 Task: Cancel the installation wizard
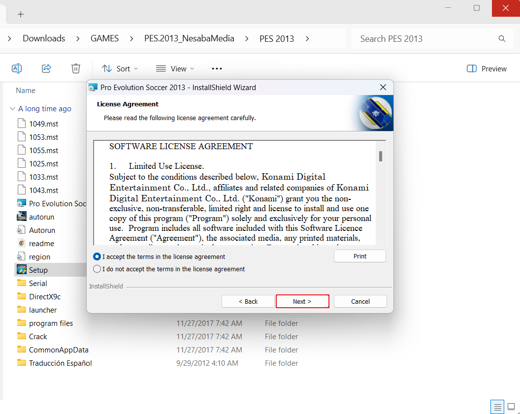click(x=360, y=301)
